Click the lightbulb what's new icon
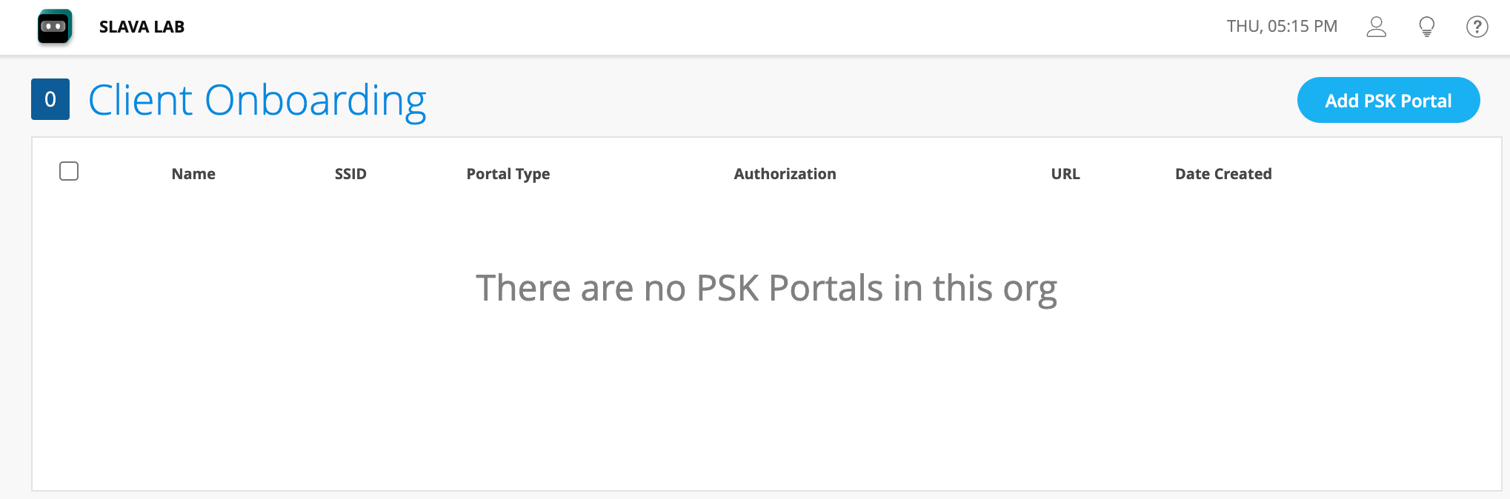1510x499 pixels. coord(1426,27)
